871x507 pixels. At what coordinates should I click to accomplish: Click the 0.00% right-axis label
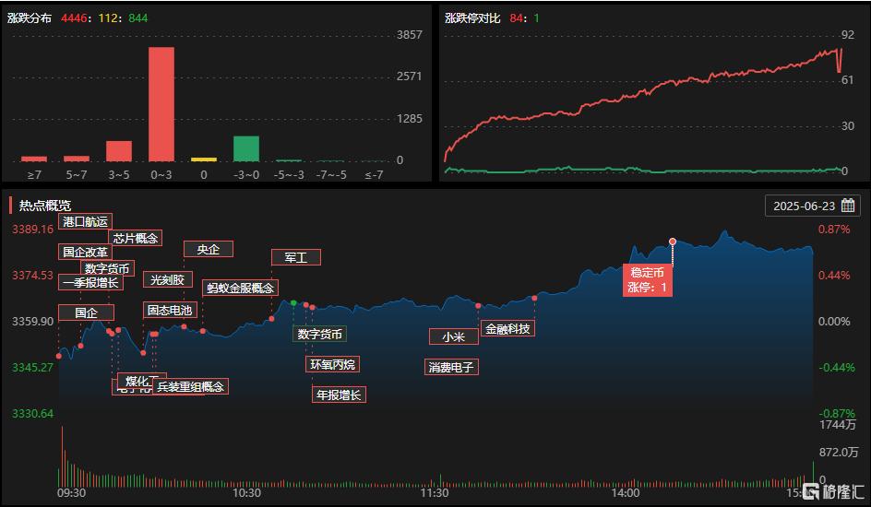834,321
